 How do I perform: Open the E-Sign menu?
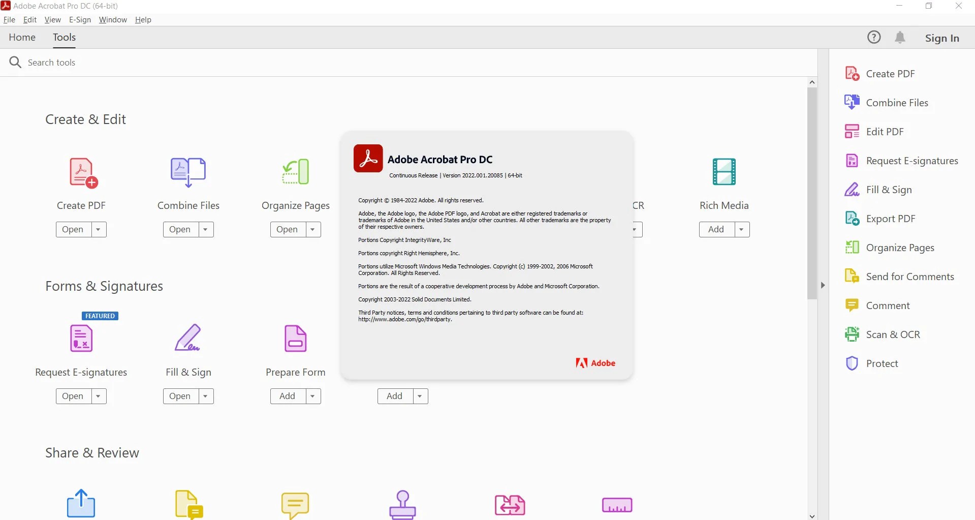tap(80, 19)
